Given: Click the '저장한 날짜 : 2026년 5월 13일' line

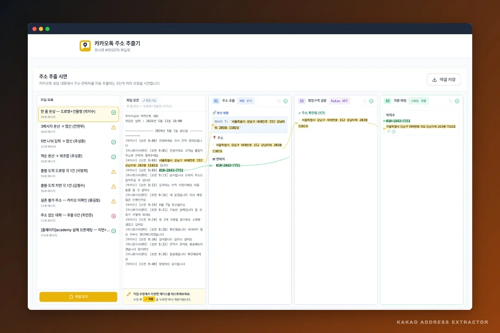Looking at the screenshot, I should coord(154,121).
